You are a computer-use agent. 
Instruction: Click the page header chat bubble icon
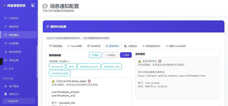(45, 6)
